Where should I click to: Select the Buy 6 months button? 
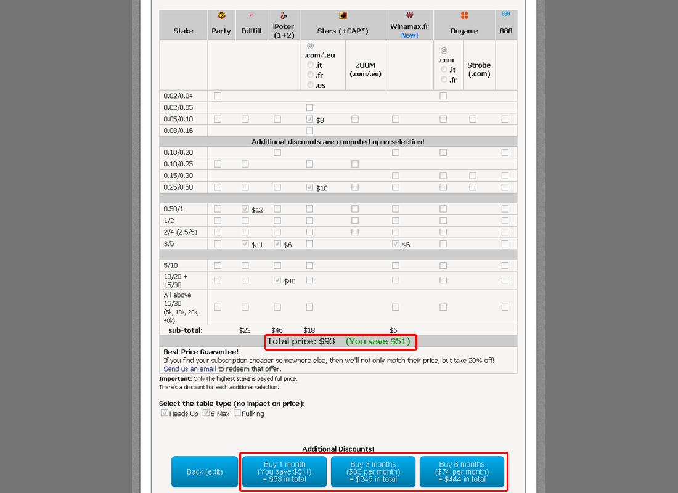tap(462, 471)
